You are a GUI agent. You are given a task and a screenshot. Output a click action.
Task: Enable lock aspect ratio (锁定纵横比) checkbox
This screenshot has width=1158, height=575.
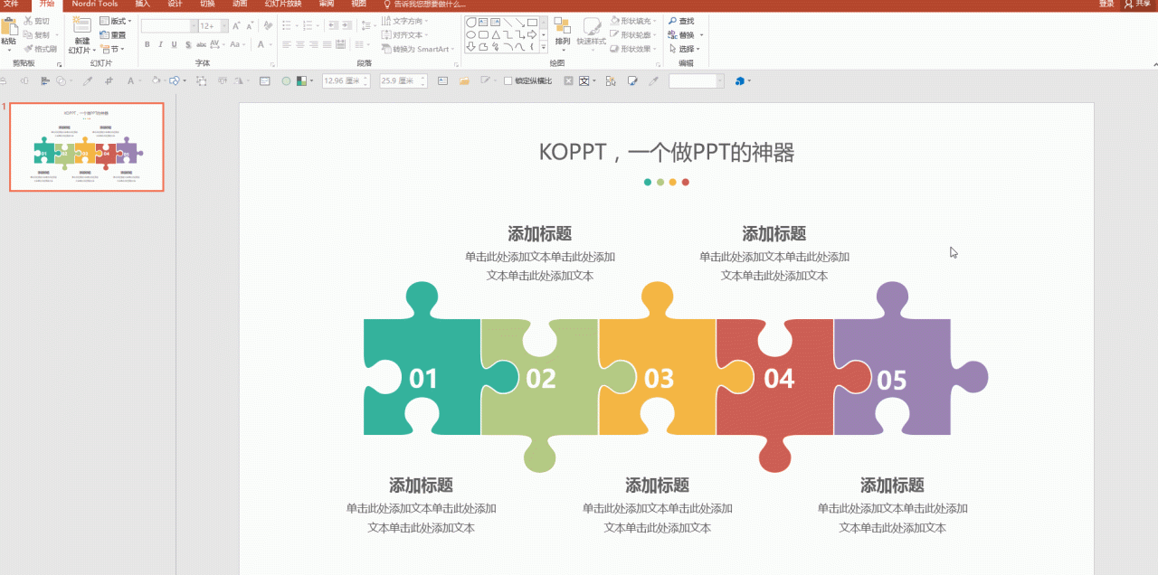(x=508, y=80)
